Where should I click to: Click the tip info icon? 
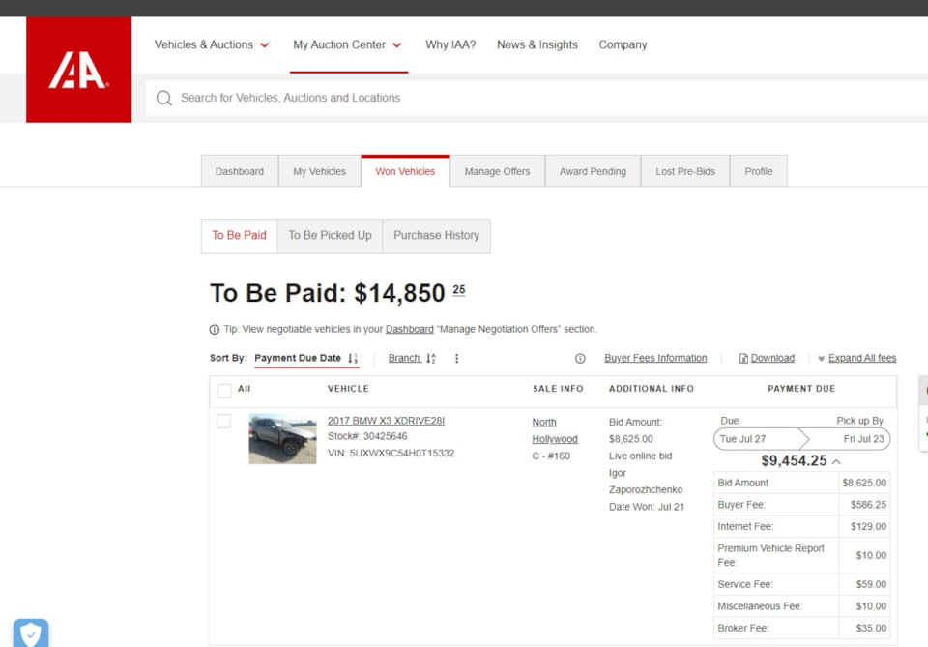(215, 330)
